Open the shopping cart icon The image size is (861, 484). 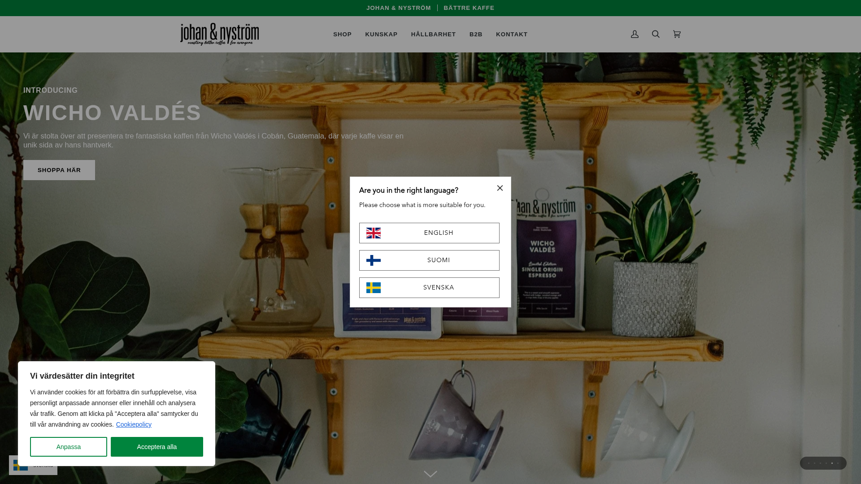coord(677,34)
